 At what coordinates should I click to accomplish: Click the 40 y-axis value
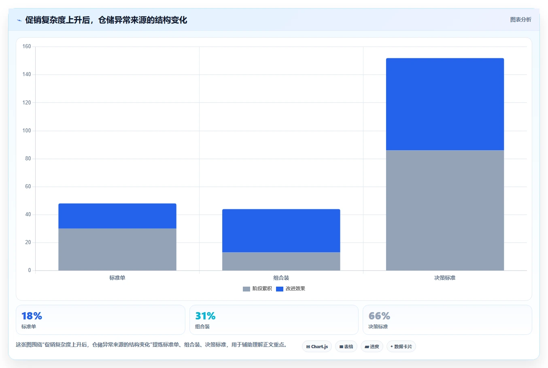28,215
